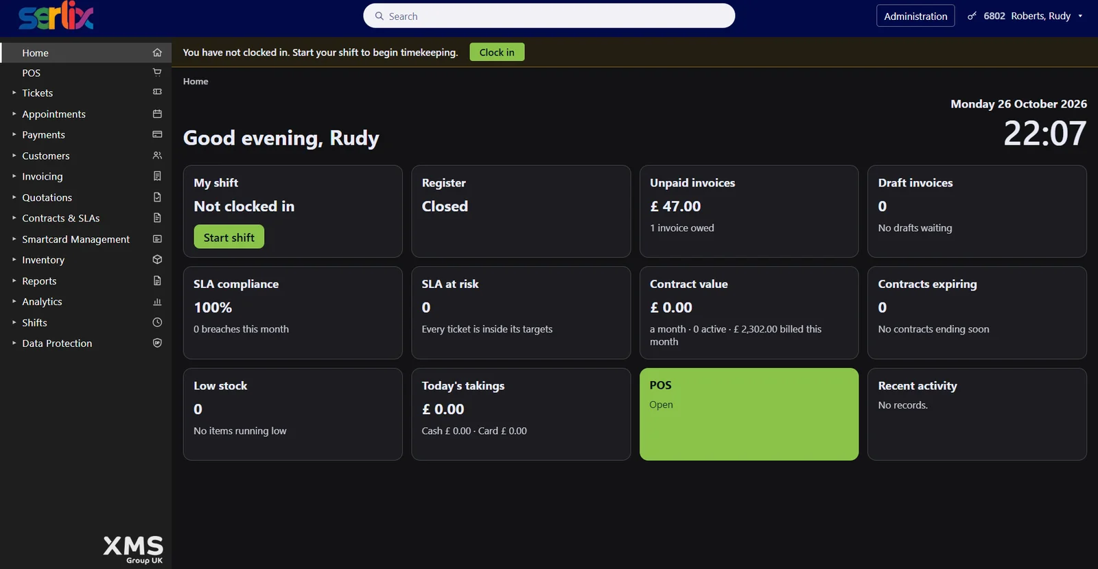Viewport: 1098px width, 569px height.
Task: Open the Contracts expiring card
Action: (x=977, y=313)
